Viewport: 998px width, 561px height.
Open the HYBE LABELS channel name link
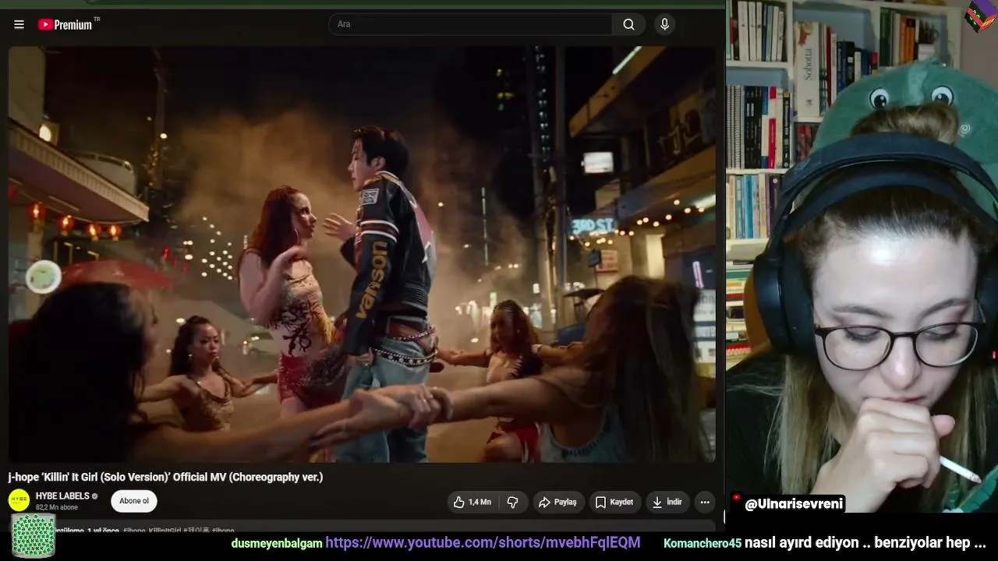click(62, 496)
